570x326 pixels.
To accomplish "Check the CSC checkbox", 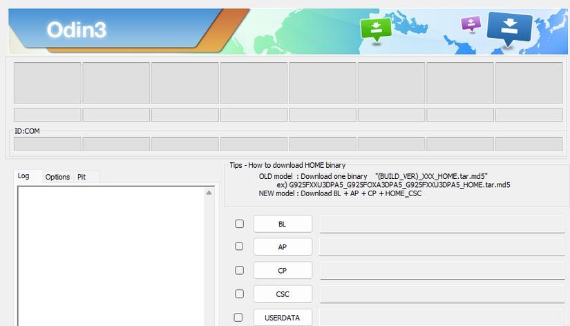I will (x=239, y=294).
